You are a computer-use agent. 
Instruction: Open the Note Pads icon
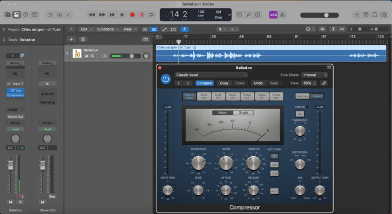click(x=366, y=15)
